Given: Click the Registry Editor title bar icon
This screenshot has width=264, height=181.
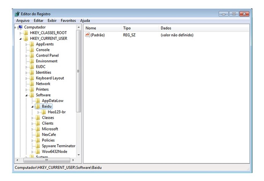Looking at the screenshot, I should click(x=17, y=14).
